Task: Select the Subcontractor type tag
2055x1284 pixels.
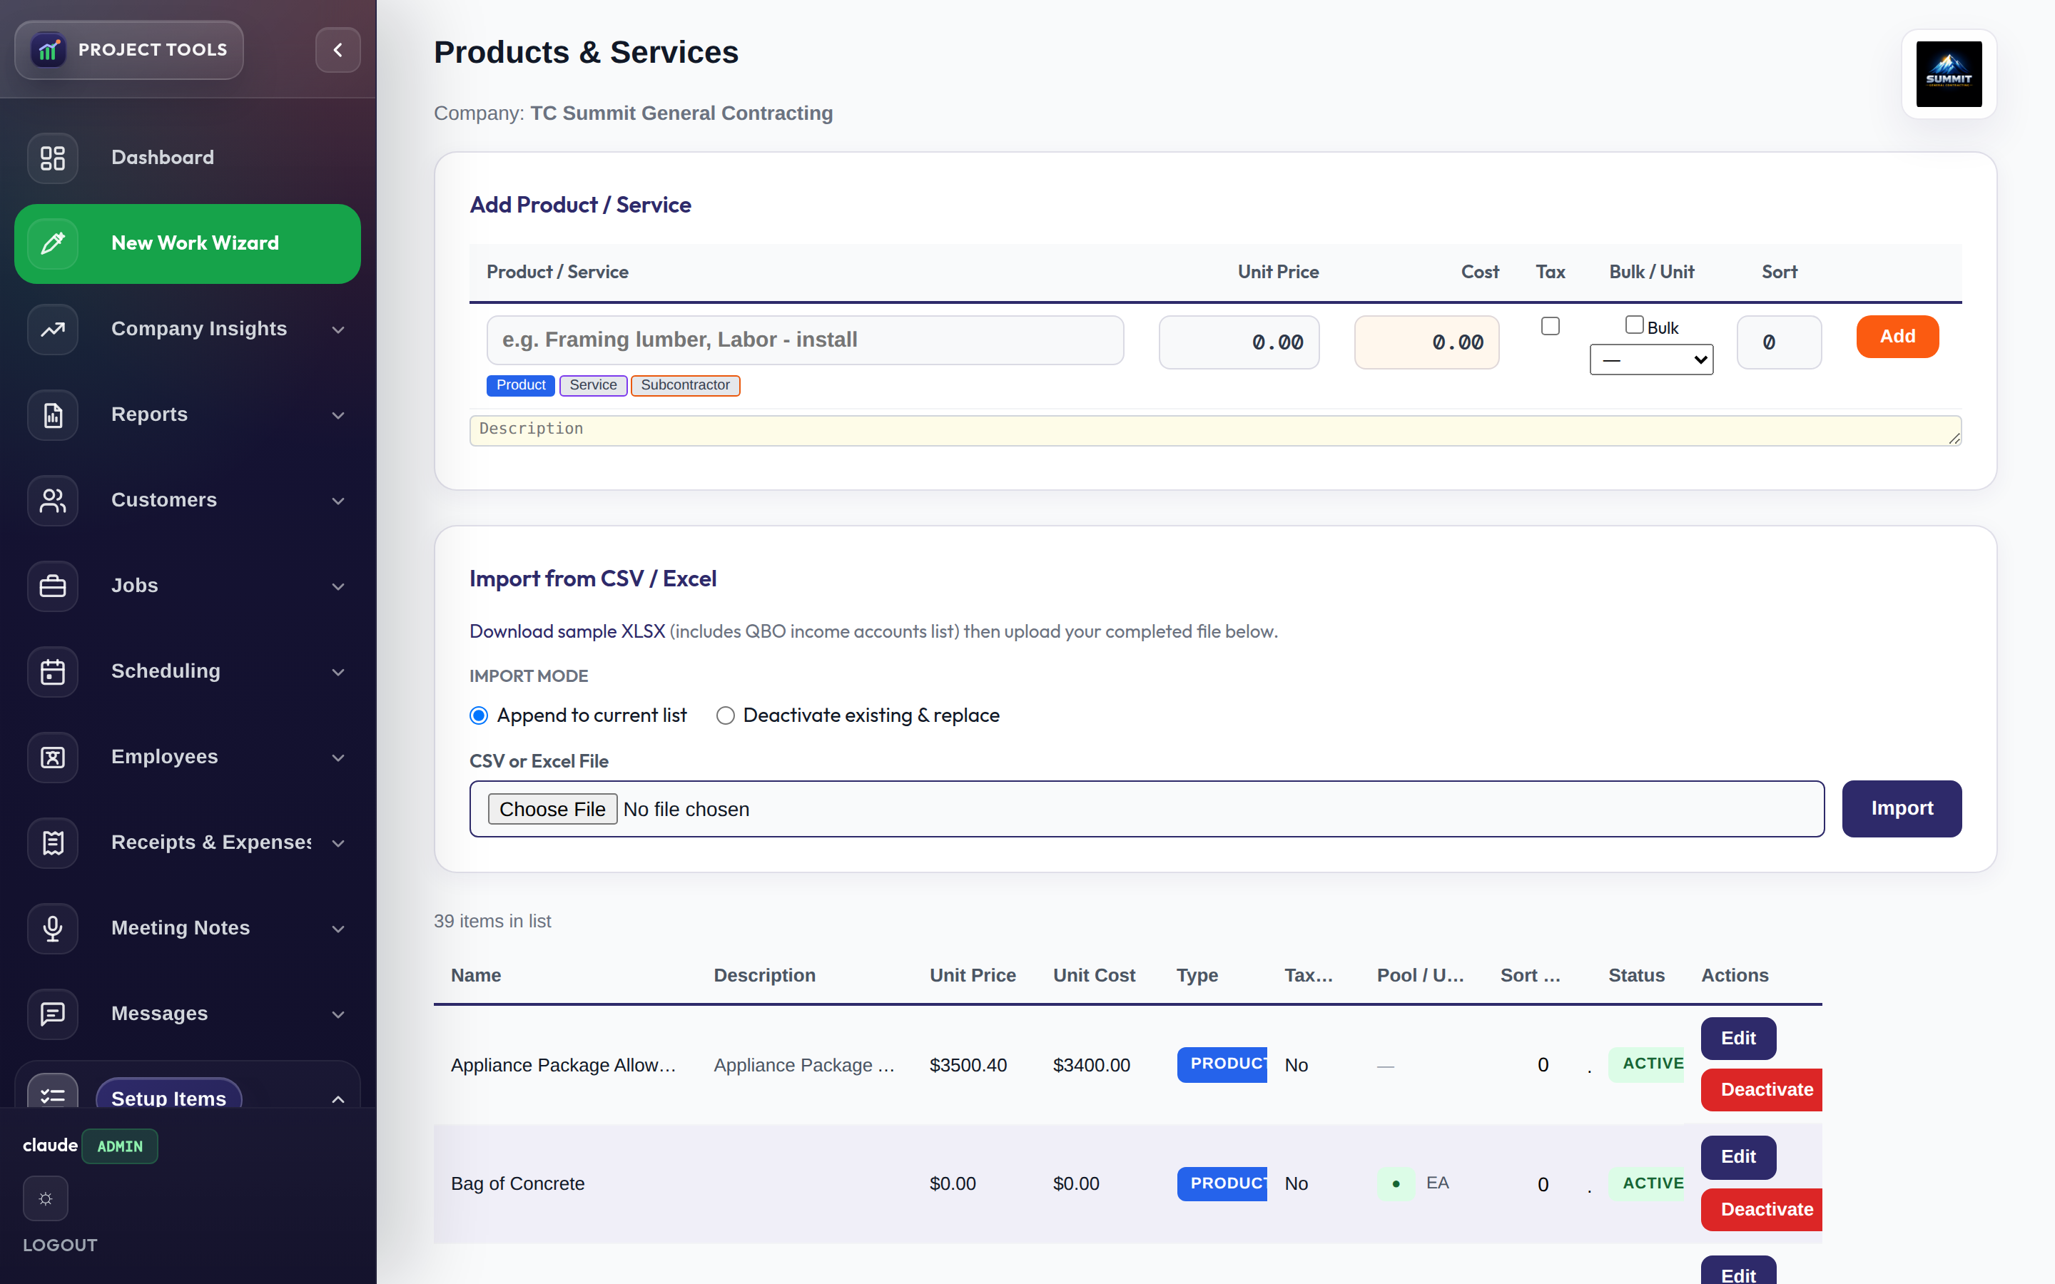Action: tap(685, 385)
